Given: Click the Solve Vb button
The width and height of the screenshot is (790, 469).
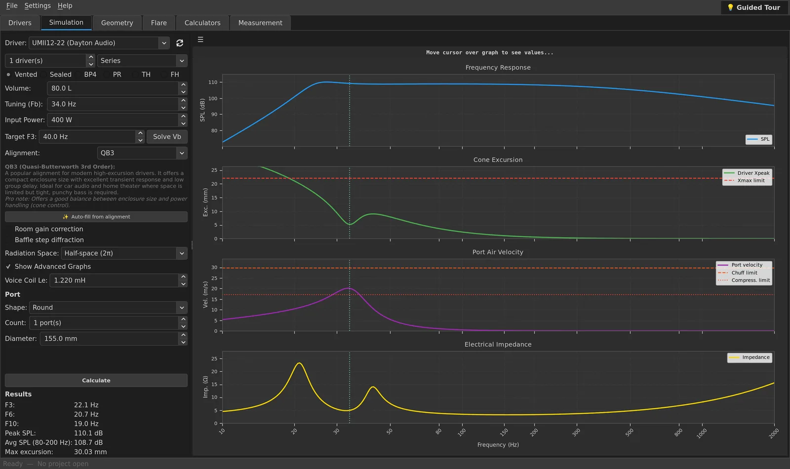Looking at the screenshot, I should (x=167, y=137).
